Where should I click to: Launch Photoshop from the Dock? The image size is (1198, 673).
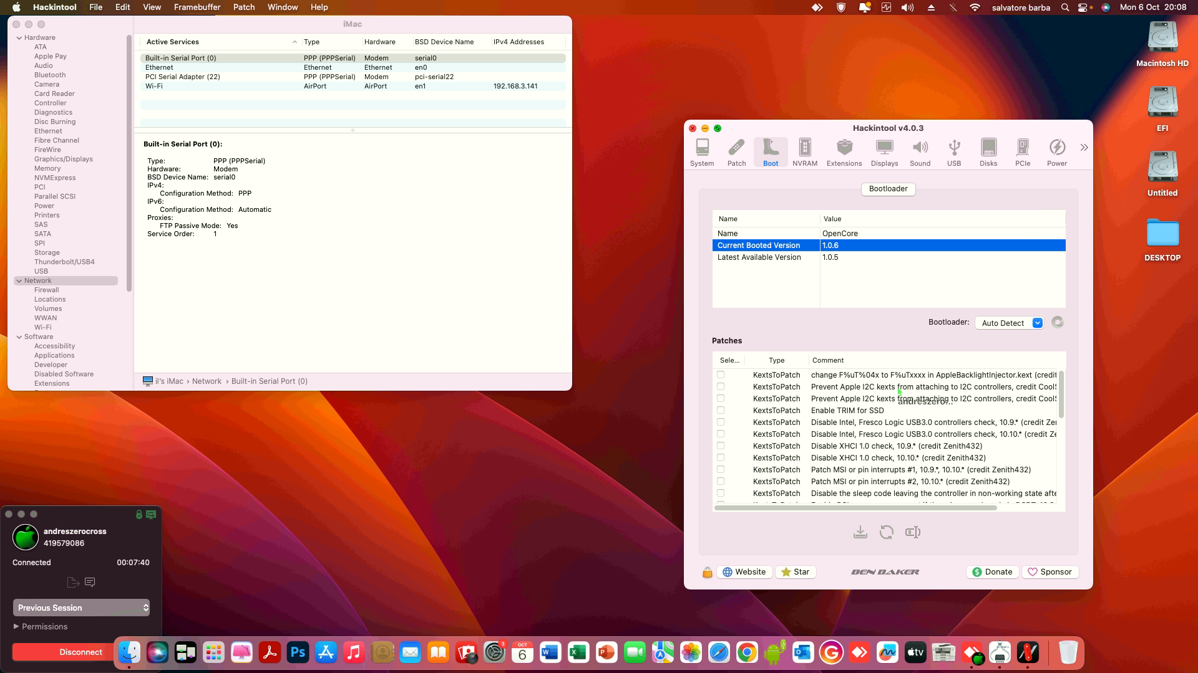tap(298, 652)
